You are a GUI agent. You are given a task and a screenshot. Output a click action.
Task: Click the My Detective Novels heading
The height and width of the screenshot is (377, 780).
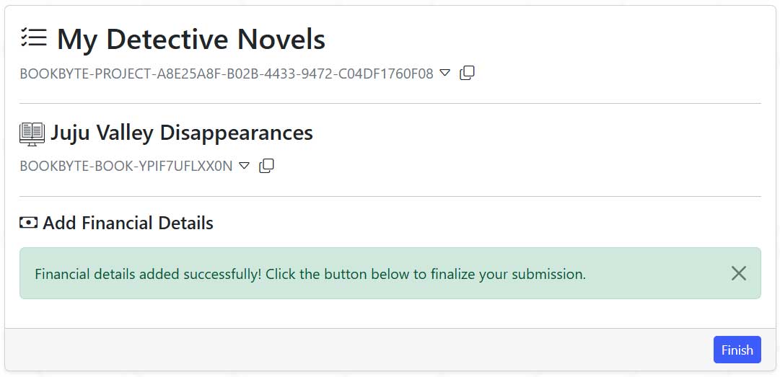[x=191, y=40]
